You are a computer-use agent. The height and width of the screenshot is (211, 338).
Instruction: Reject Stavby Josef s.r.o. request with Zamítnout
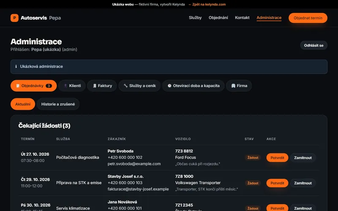303,183
